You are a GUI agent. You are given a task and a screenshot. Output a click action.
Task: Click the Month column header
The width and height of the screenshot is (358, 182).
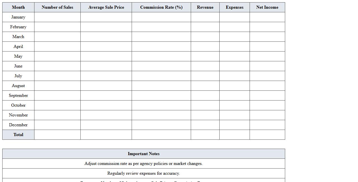tap(18, 7)
